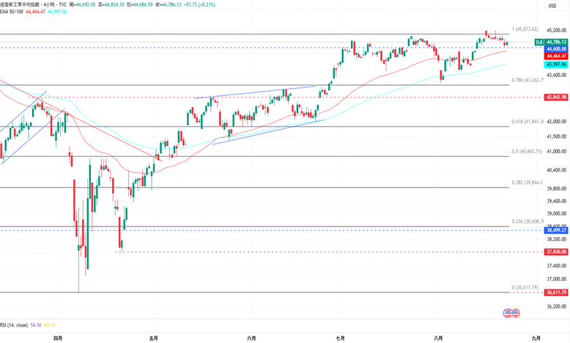Click the red 42,842.98 price axis label

pyautogui.click(x=556, y=97)
